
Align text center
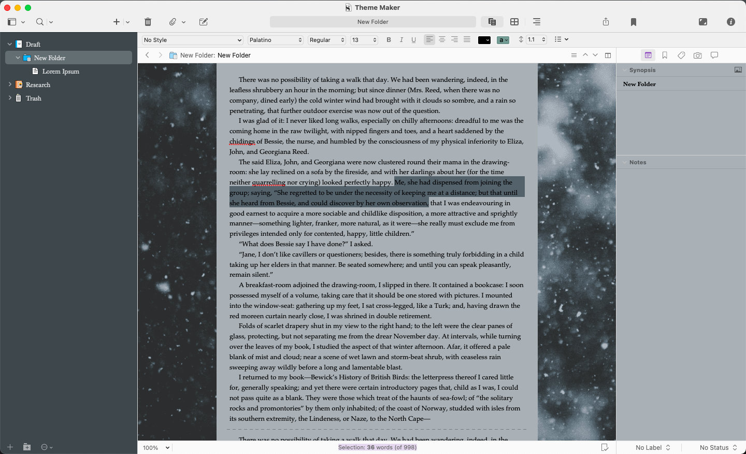(x=442, y=39)
